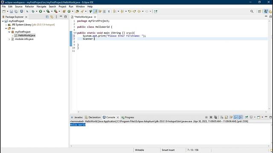Viewport: 273px width, 153px height.
Task: Toggle Scroll Lock in Console toolbar
Action: (x=227, y=117)
